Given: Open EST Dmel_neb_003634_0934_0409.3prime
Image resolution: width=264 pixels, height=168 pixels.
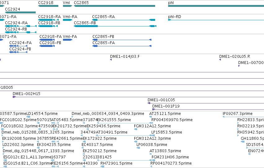Looking at the screenshot, I should tap(108, 114).
